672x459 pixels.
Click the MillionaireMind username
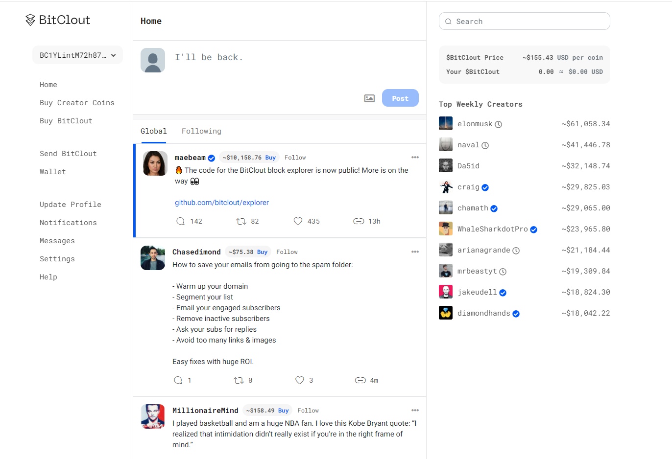(205, 411)
